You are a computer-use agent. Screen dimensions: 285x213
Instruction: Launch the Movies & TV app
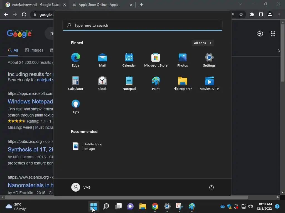tap(209, 83)
